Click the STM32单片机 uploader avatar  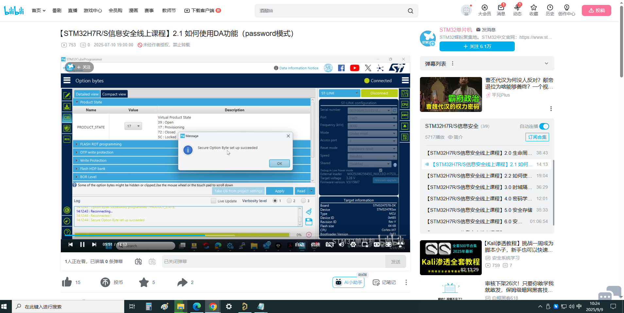pyautogui.click(x=428, y=39)
